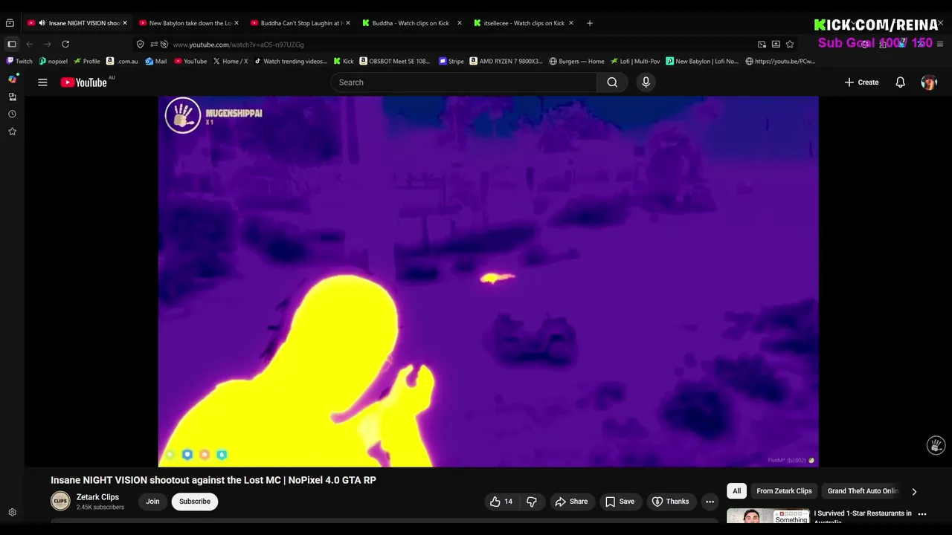Open the 1-Star Restaurants video thumbnail
The image size is (952, 535).
[768, 517]
